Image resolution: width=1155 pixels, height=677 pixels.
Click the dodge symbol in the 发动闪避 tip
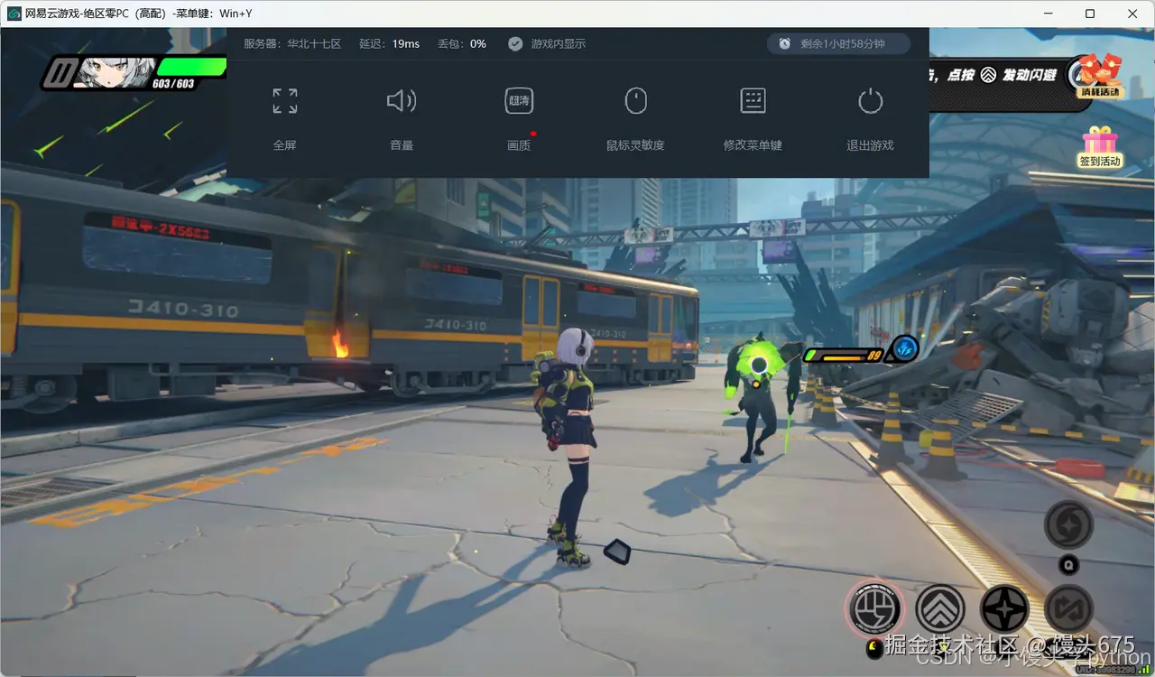(988, 75)
